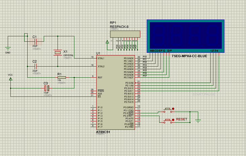Image resolution: width=246 pixels, height=156 pixels.
Task: Click the EA pin label
Action: (x=99, y=97)
